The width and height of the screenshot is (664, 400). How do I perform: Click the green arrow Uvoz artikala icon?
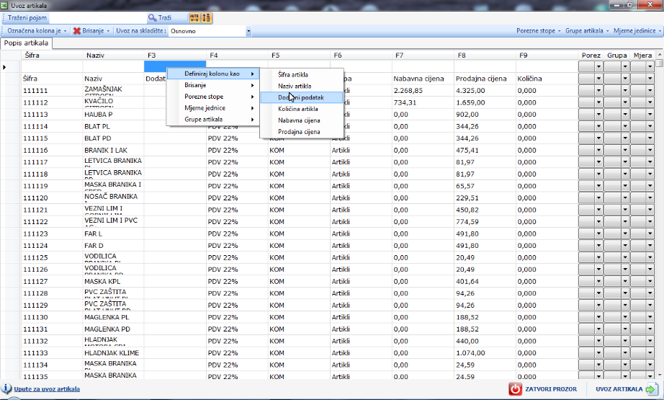[x=651, y=389]
